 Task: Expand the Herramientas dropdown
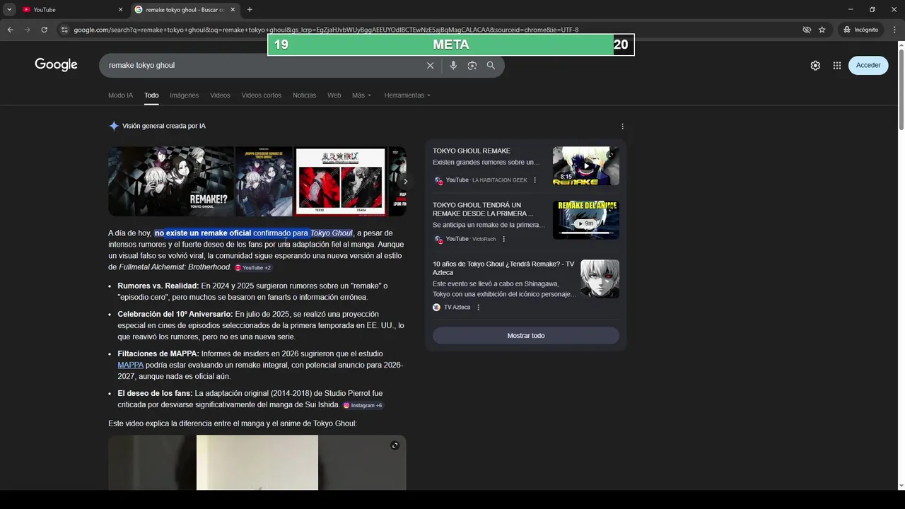pos(407,95)
